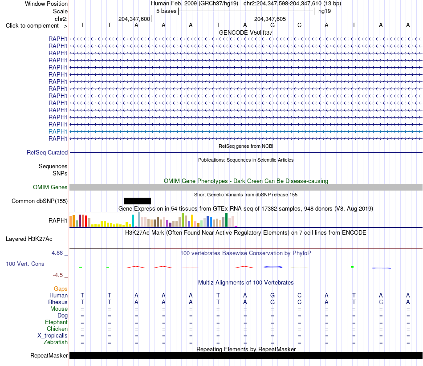Click the black RepeatMasker element bar
The width and height of the screenshot is (423, 366).
pyautogui.click(x=246, y=355)
